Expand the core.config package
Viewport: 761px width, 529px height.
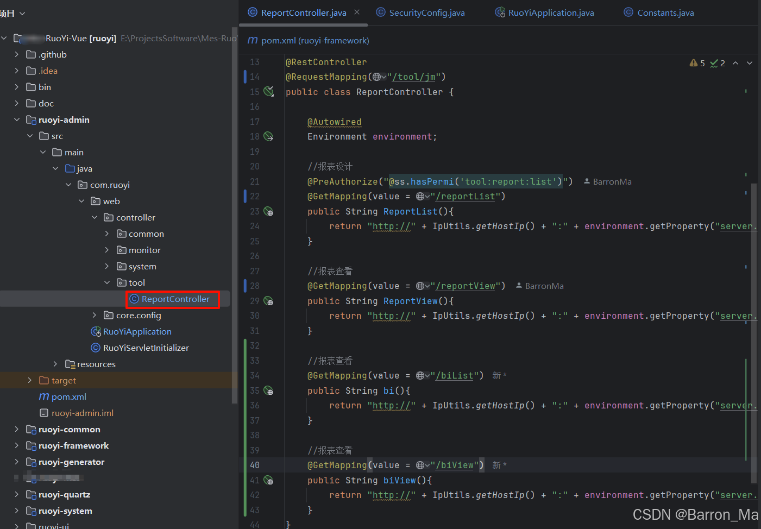click(95, 315)
